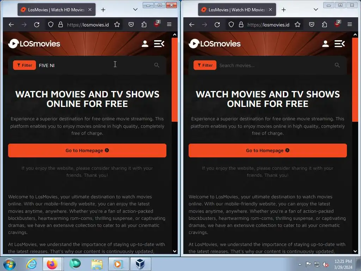
Task: Click Go to Homepage in right window
Action: coord(268,150)
